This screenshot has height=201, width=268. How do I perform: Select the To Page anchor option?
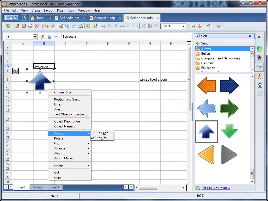pos(102,133)
